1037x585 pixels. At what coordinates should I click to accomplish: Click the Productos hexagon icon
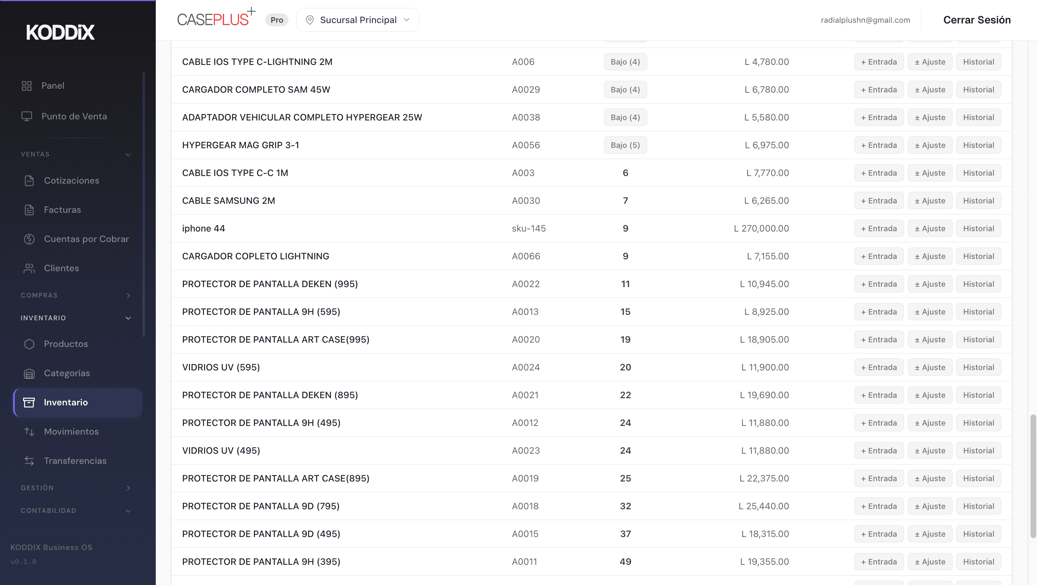[29, 344]
